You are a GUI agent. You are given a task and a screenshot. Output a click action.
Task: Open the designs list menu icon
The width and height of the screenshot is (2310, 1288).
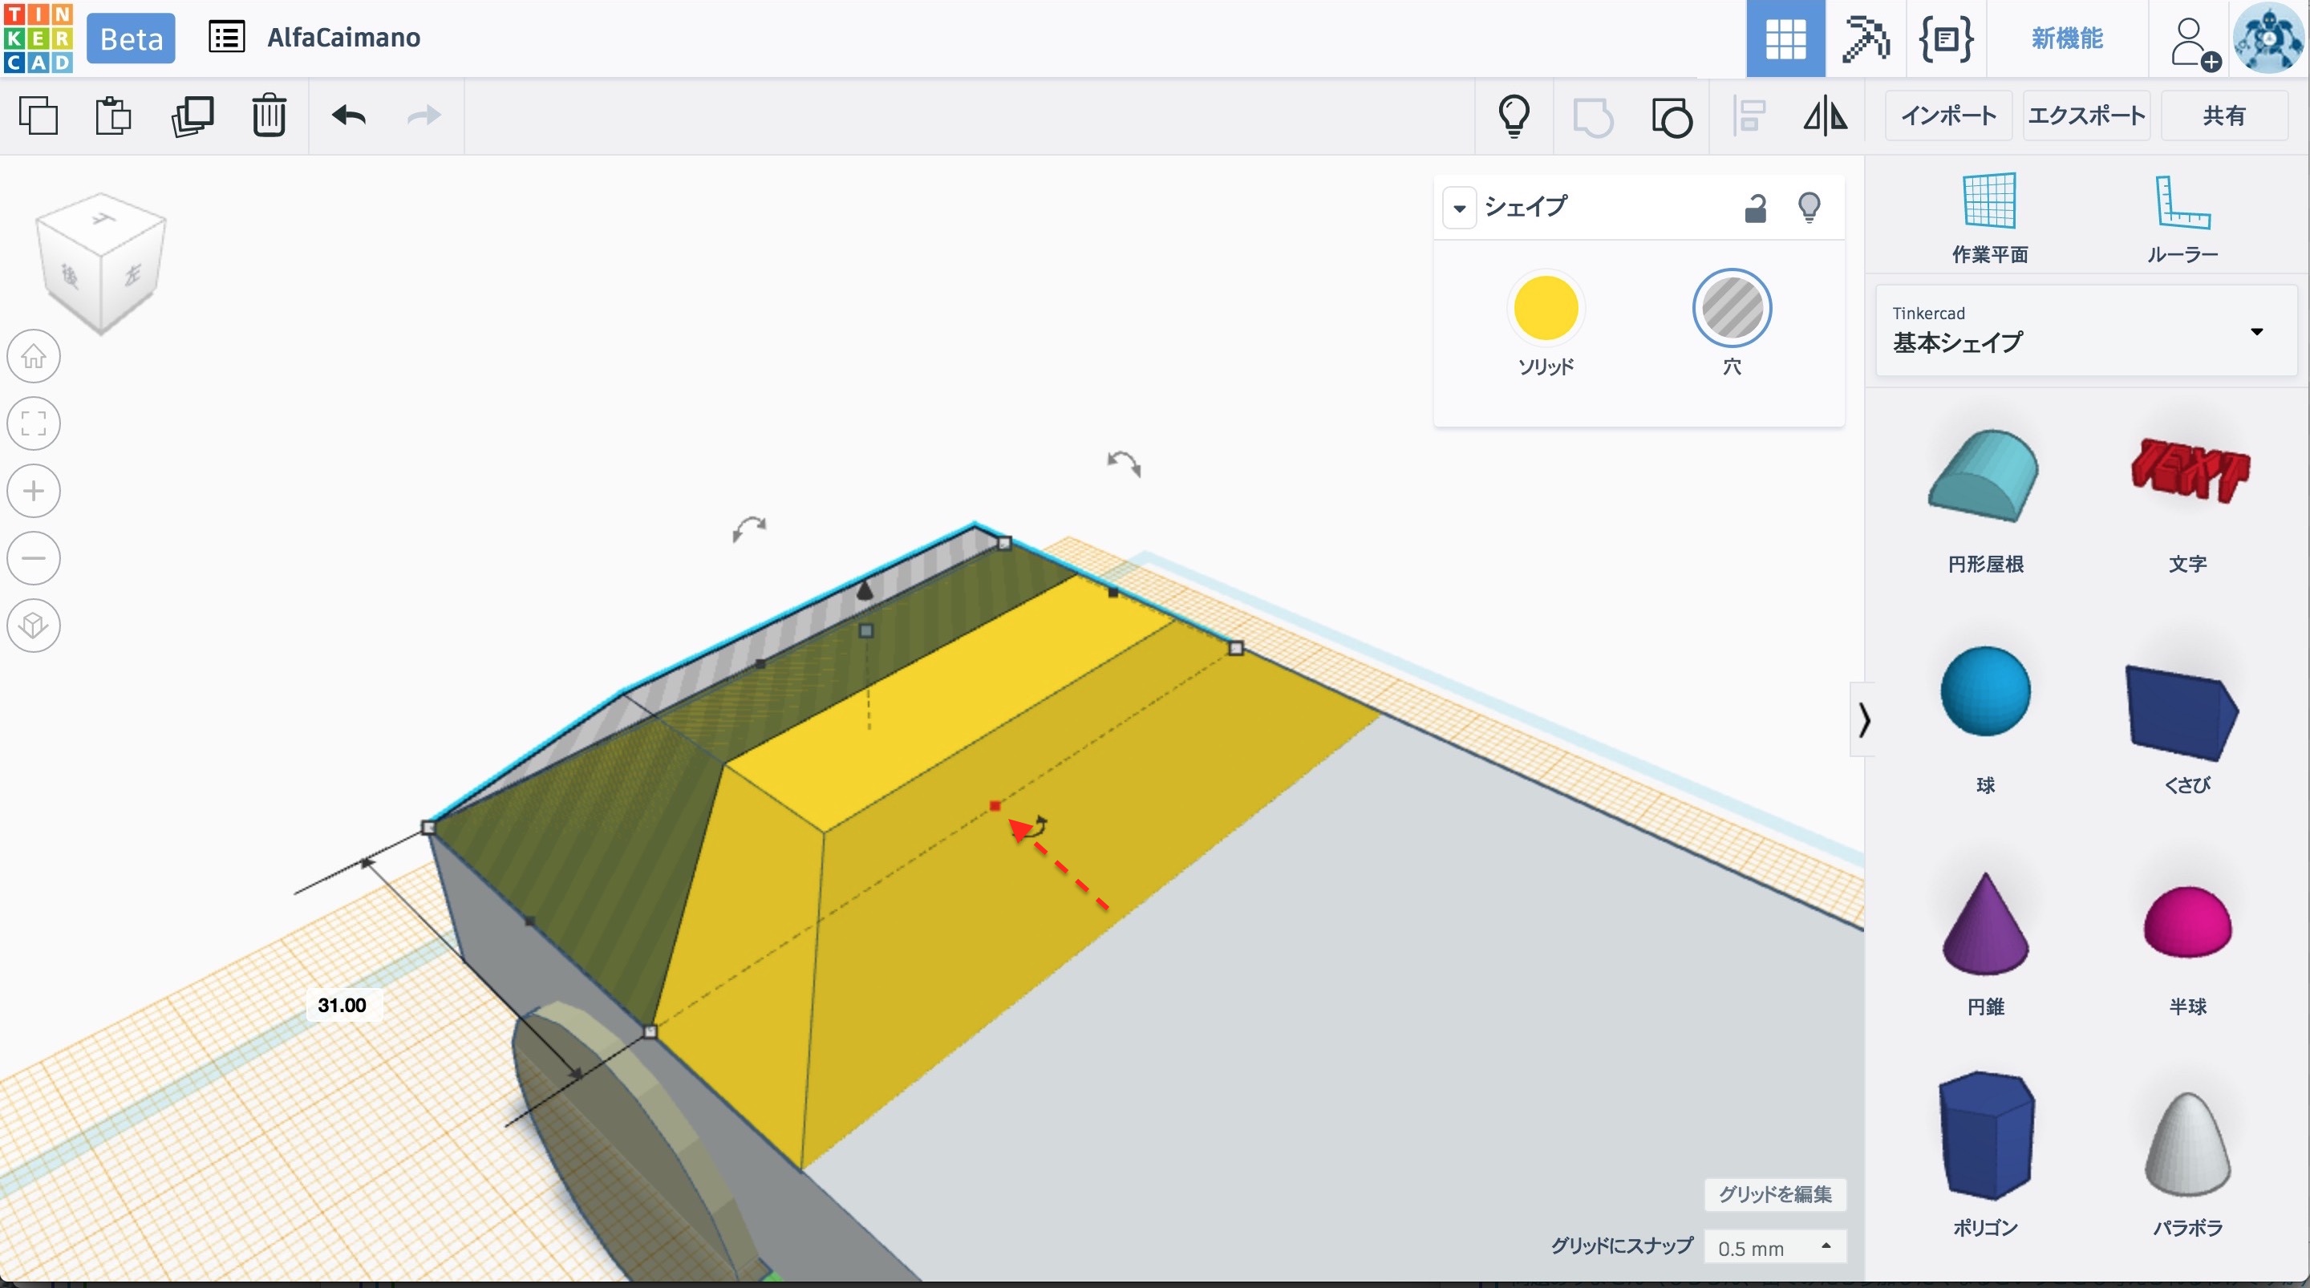click(226, 38)
